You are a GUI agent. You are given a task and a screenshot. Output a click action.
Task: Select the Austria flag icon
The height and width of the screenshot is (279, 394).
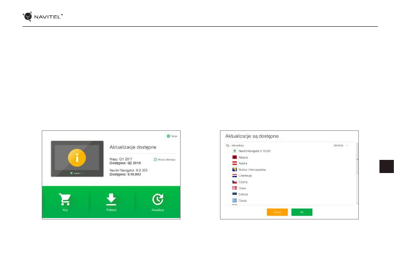[x=235, y=163]
